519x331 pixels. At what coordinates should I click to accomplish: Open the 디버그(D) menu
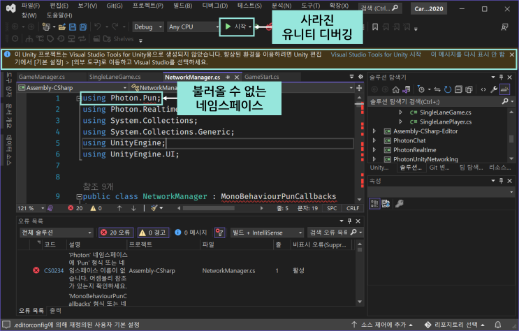tap(215, 6)
